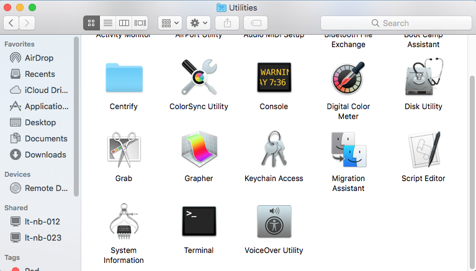Switch to cover flow view
Viewport: 476px width, 271px height.
coord(140,23)
